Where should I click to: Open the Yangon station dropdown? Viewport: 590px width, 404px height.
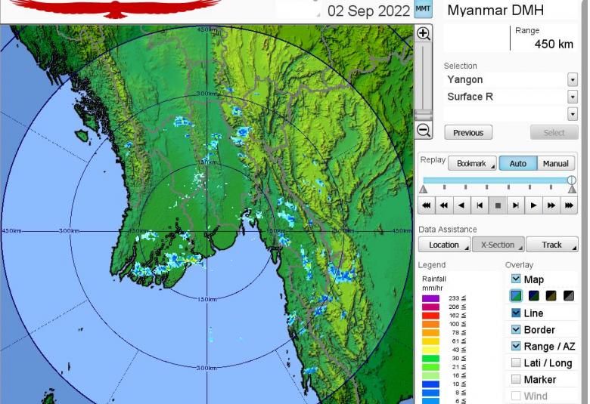572,80
